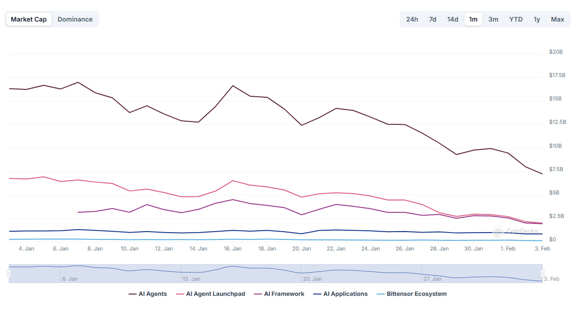Toggle AI Framework series in legend

coord(279,294)
